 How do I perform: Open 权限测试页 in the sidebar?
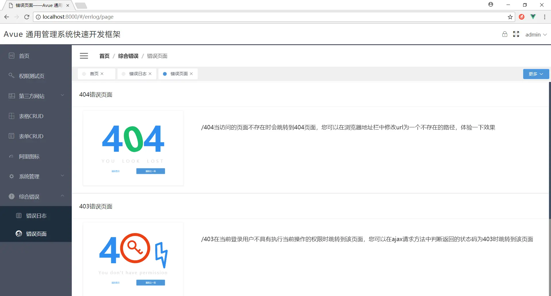coord(36,76)
